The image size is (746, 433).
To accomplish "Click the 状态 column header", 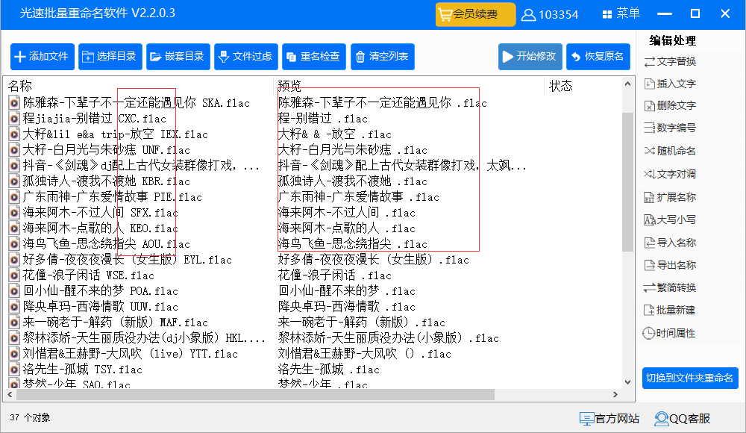I will click(x=561, y=86).
